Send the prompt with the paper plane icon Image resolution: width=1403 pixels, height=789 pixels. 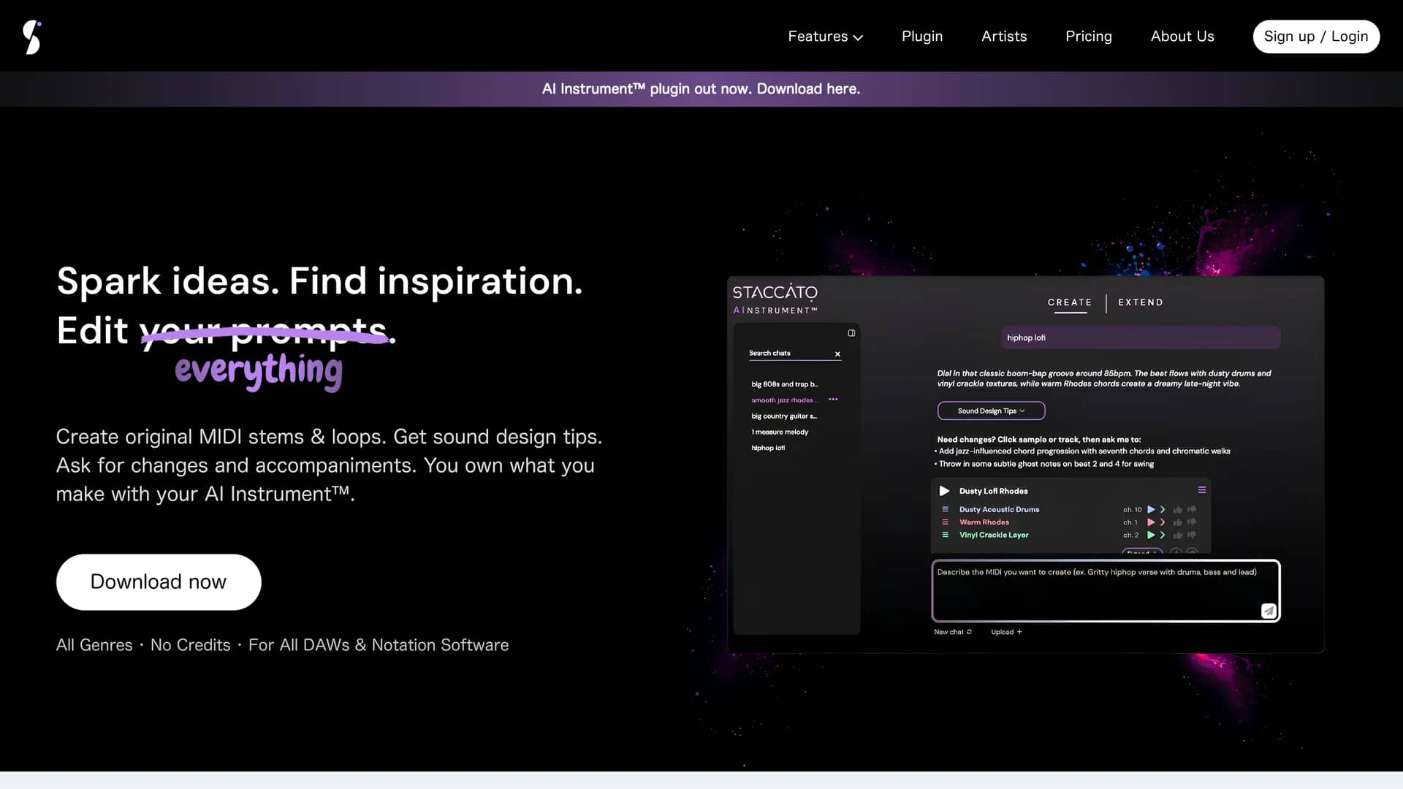1269,611
